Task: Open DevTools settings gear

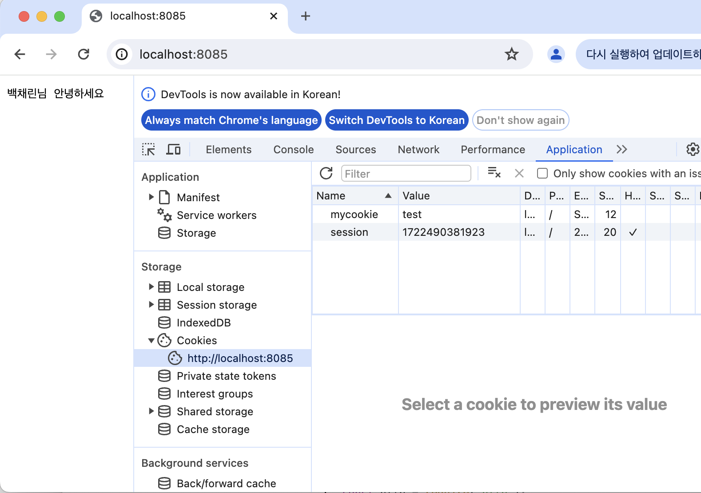Action: coord(693,149)
